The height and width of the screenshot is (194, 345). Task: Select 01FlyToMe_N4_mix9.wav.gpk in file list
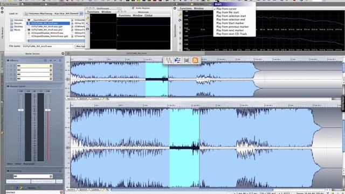point(47,26)
